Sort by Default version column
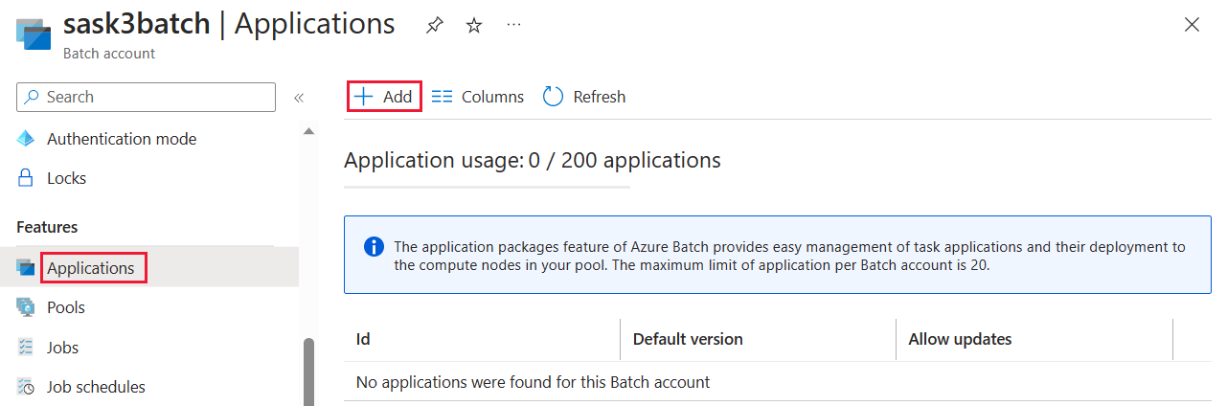 [x=688, y=339]
